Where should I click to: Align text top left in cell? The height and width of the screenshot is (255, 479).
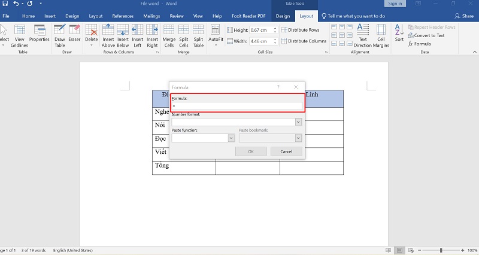coord(334,27)
